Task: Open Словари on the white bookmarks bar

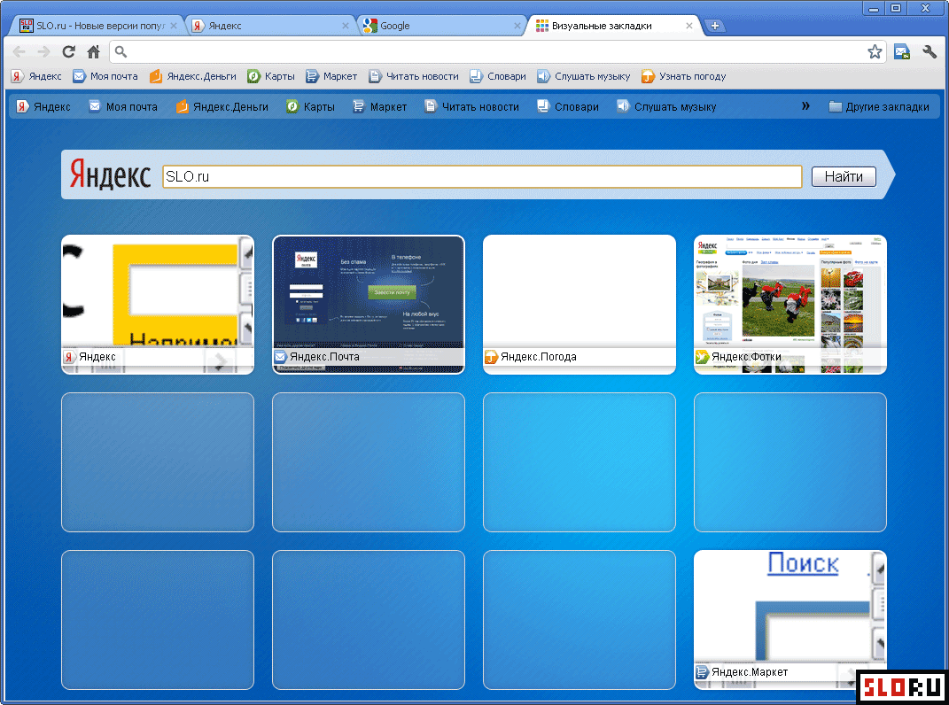Action: click(x=498, y=76)
